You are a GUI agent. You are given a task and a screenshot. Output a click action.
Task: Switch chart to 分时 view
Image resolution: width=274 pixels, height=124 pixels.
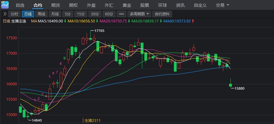pyautogui.click(x=14, y=14)
